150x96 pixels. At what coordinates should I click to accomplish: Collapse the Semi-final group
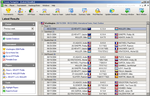tap(42, 32)
